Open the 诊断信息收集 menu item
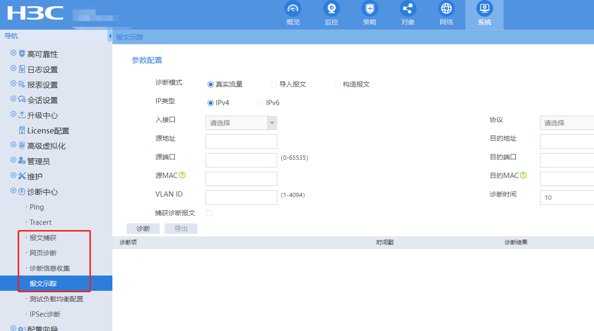 pyautogui.click(x=50, y=268)
